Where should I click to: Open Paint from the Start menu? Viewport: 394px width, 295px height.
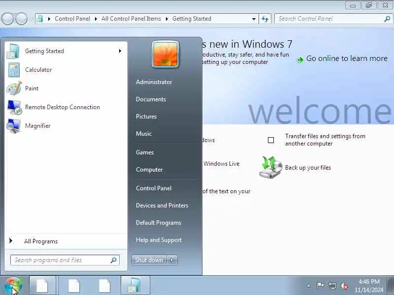coord(66,88)
